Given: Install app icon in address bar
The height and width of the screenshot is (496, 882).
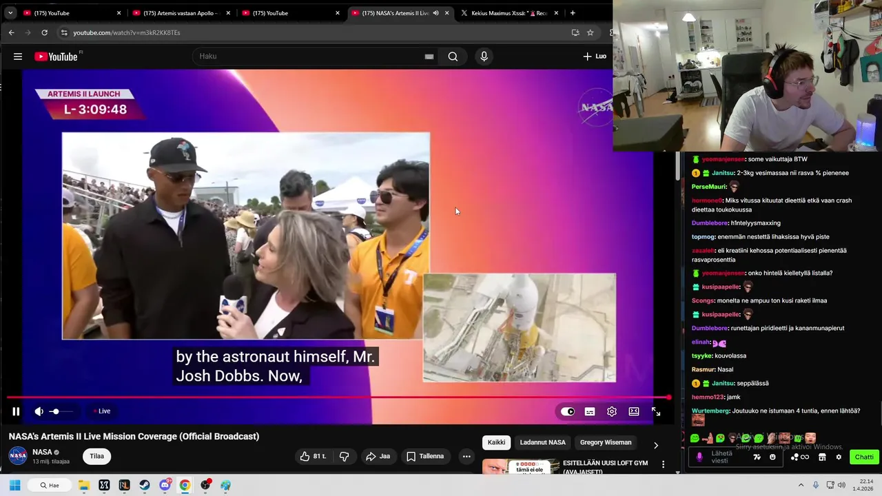Looking at the screenshot, I should 575,32.
